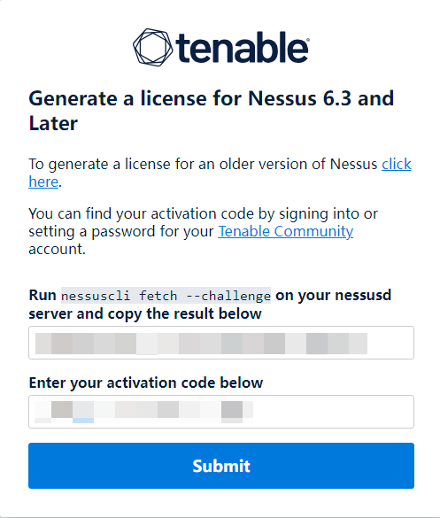Viewport: 440px width, 518px height.
Task: Click the "Generate a license for Nessus 6.3" heading
Action: tap(190, 98)
